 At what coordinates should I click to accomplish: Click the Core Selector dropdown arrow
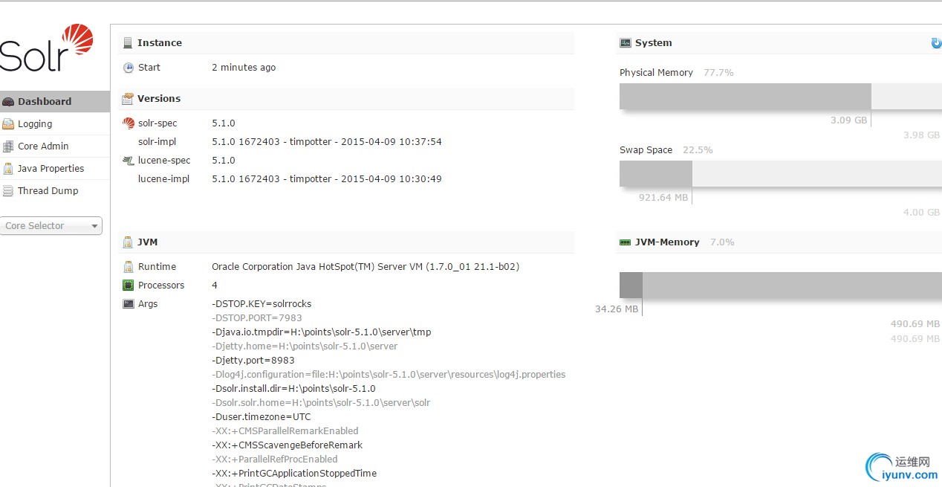point(94,227)
